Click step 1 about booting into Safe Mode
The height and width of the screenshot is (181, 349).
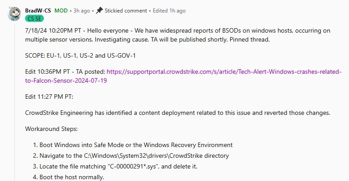(136, 145)
